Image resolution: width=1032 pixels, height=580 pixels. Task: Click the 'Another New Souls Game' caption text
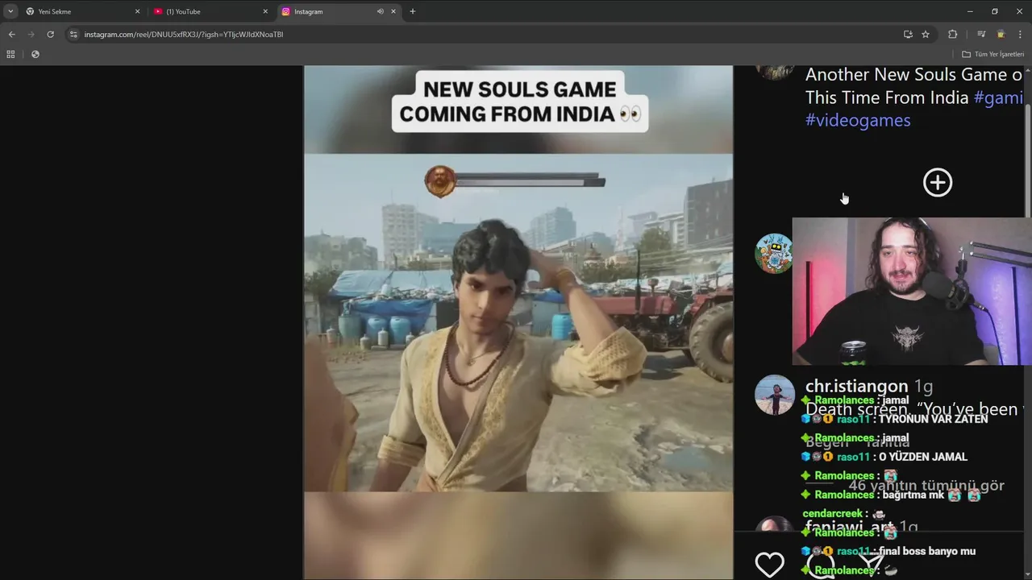click(x=914, y=75)
